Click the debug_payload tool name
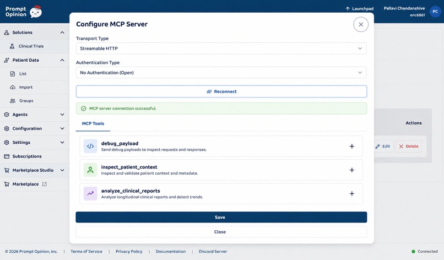The height and width of the screenshot is (260, 444). [120, 144]
